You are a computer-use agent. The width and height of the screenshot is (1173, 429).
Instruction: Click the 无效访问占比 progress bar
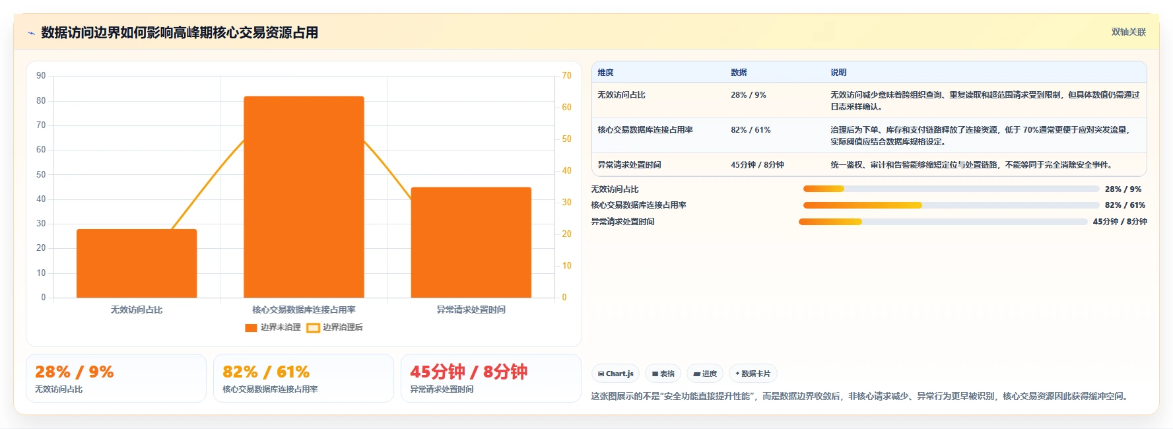pyautogui.click(x=951, y=189)
